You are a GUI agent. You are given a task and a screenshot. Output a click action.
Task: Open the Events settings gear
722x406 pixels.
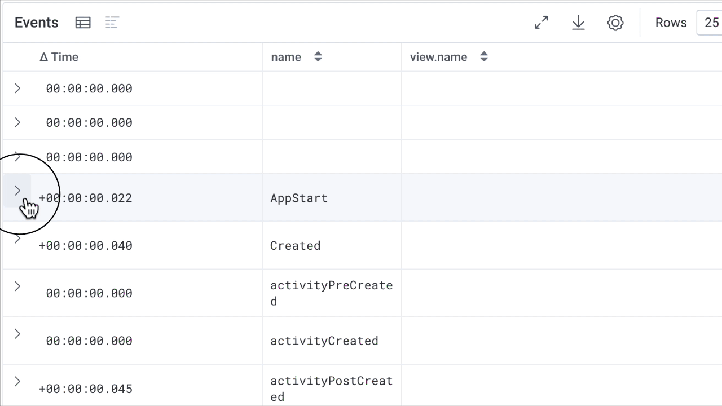pyautogui.click(x=615, y=23)
